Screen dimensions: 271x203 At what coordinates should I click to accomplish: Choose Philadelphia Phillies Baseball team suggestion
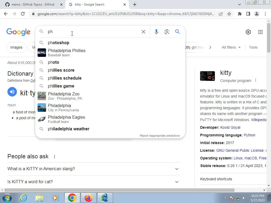pos(110,53)
